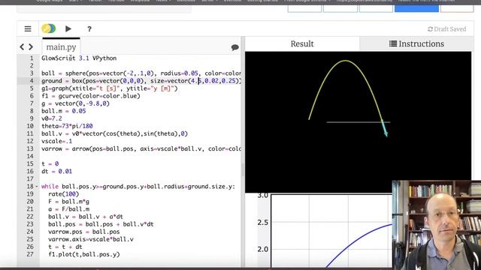This screenshot has width=481, height=270.
Task: Open the hamburger menu icon
Action: click(x=28, y=29)
